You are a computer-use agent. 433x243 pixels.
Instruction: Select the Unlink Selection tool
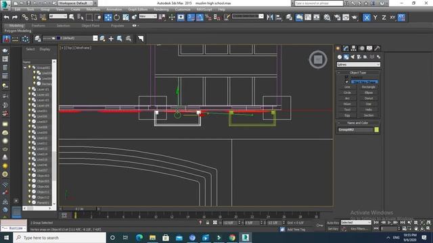(x=34, y=18)
